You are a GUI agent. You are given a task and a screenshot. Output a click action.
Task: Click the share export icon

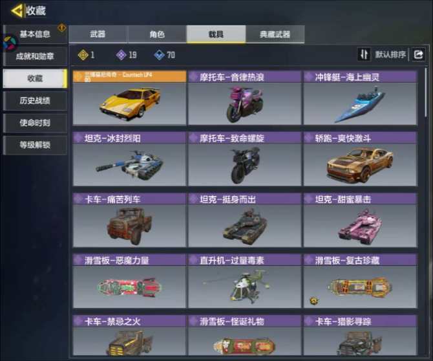tap(418, 54)
